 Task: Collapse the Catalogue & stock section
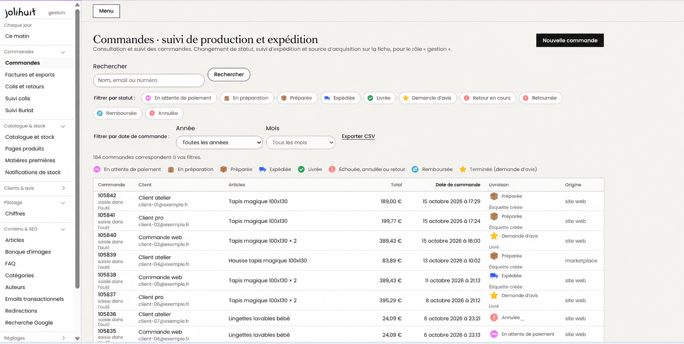pyautogui.click(x=63, y=126)
